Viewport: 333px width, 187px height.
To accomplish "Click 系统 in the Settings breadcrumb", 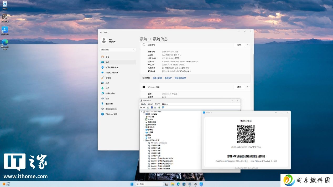I will pyautogui.click(x=144, y=39).
